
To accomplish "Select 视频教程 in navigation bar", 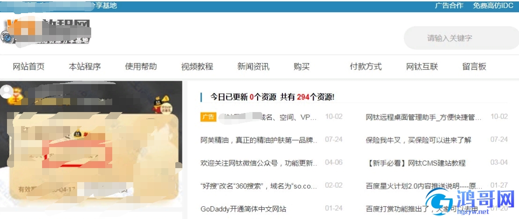I will (197, 67).
